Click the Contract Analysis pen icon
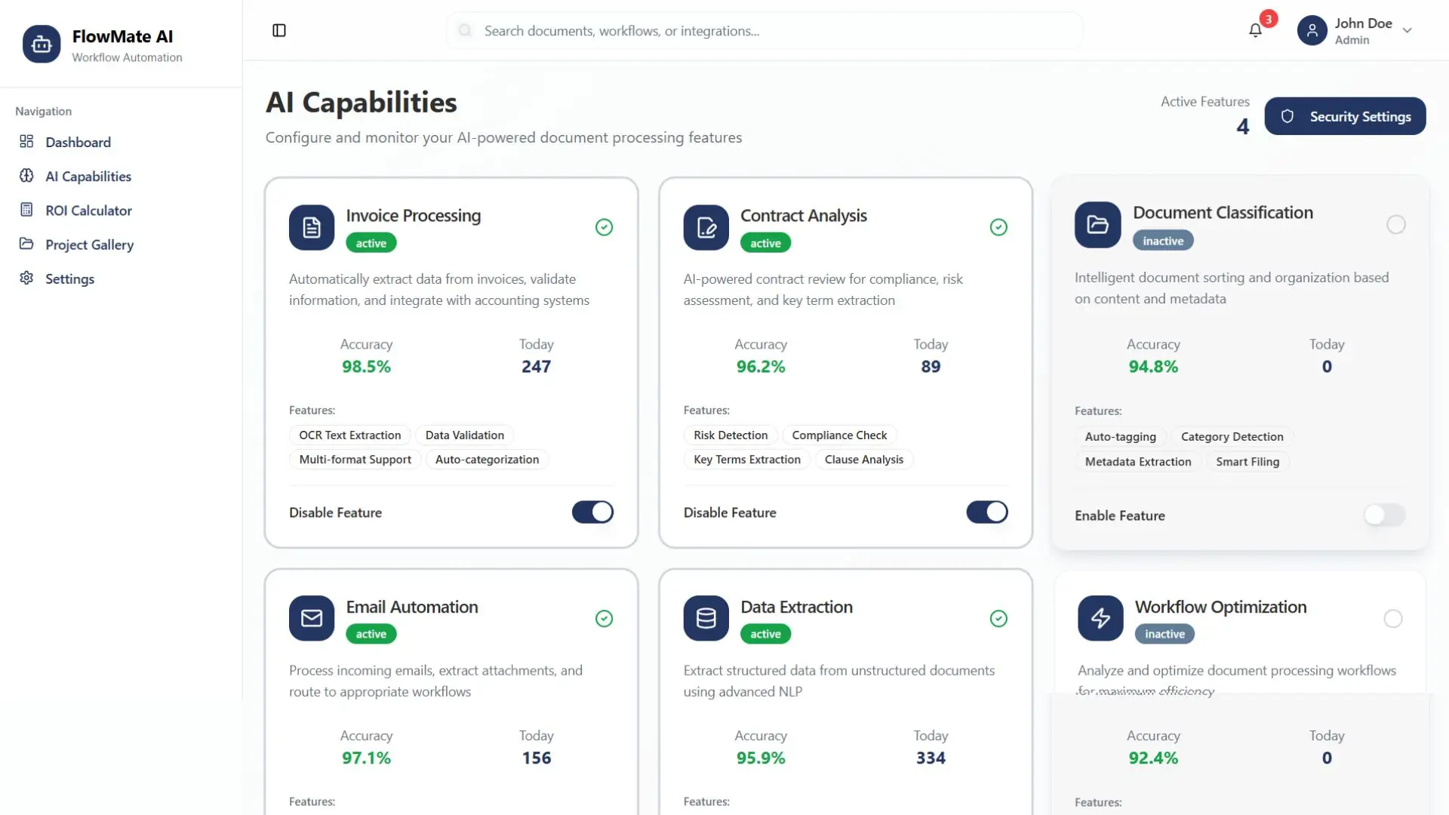 point(706,227)
